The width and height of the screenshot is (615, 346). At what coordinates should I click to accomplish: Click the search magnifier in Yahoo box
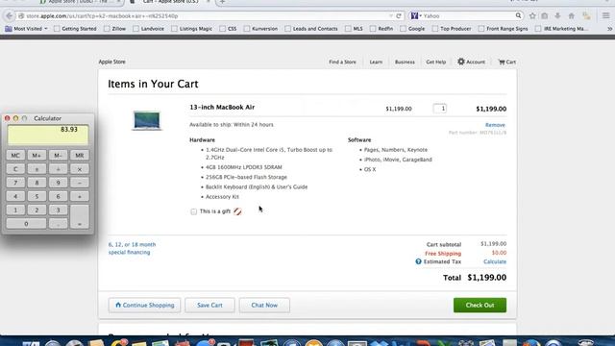[518, 15]
